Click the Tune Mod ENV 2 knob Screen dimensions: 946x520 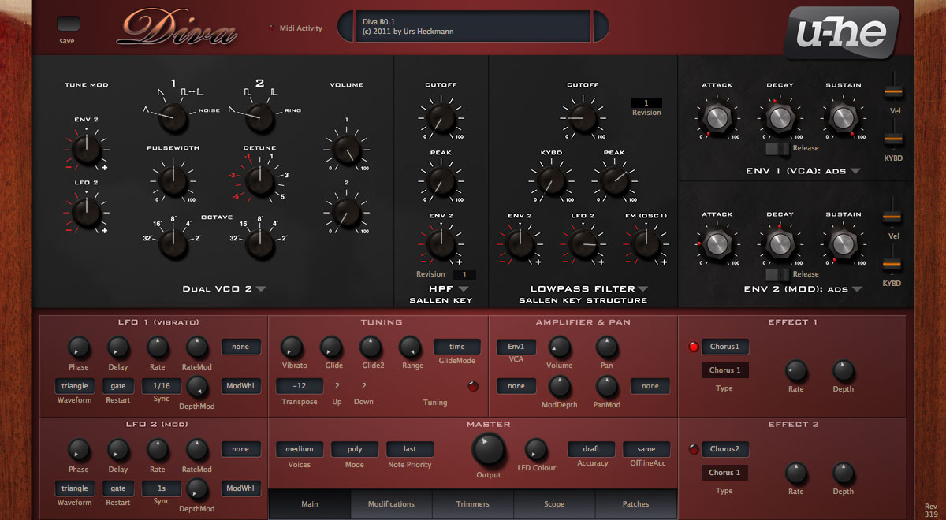86,149
